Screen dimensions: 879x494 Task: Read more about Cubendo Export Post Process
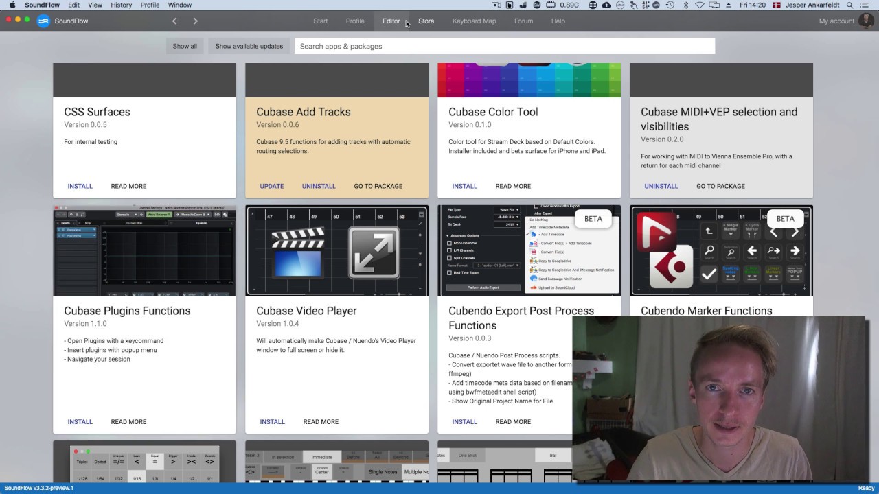coord(513,422)
